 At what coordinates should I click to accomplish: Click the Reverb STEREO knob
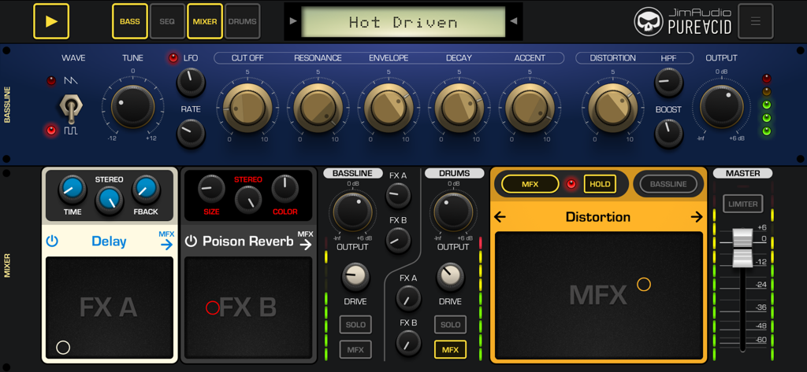click(x=248, y=200)
